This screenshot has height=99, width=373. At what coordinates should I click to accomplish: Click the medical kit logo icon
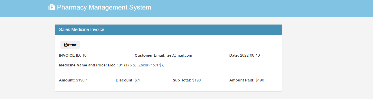coord(52,7)
